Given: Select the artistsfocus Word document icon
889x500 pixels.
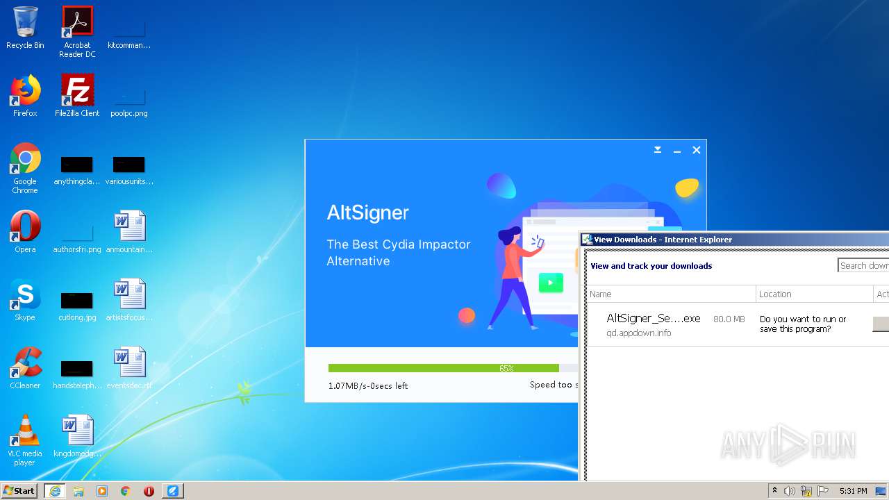Looking at the screenshot, I should [x=129, y=300].
